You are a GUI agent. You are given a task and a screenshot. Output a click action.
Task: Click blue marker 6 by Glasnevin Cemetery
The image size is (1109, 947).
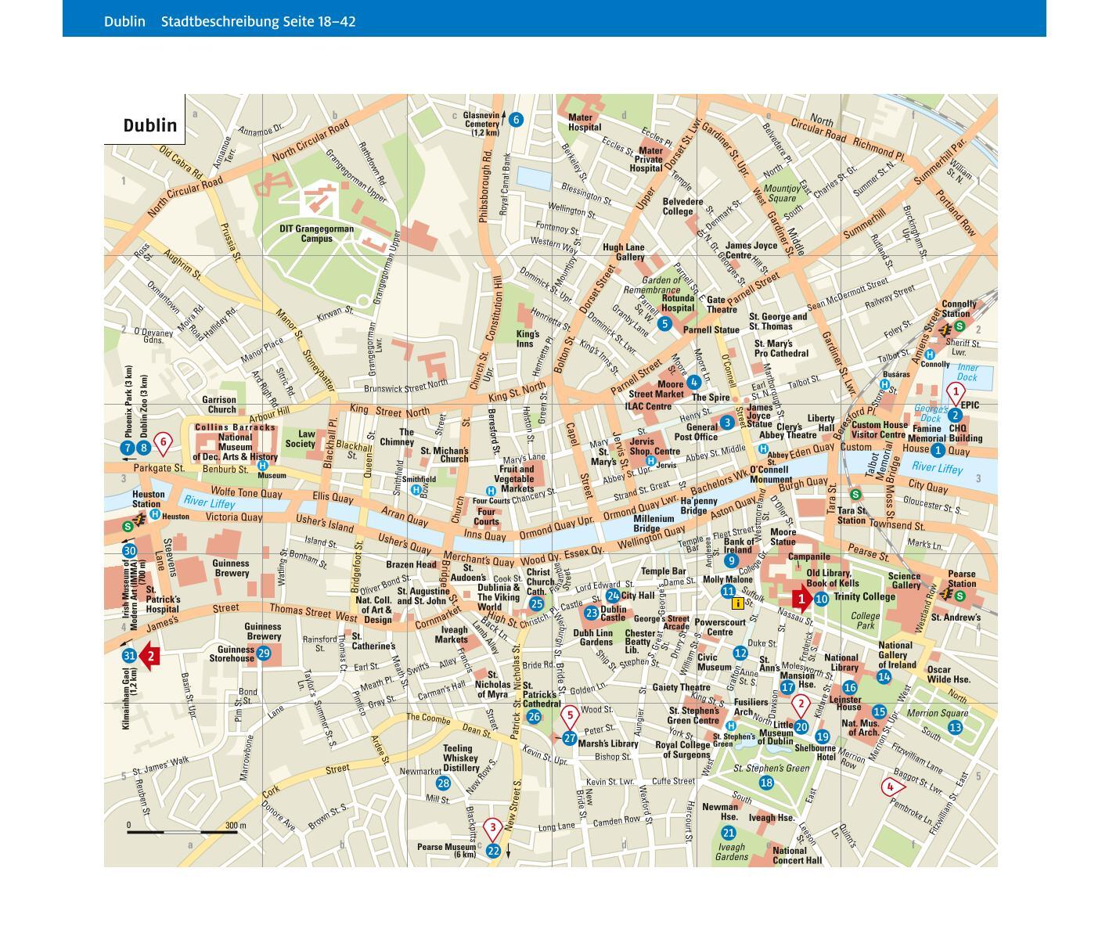tap(515, 120)
